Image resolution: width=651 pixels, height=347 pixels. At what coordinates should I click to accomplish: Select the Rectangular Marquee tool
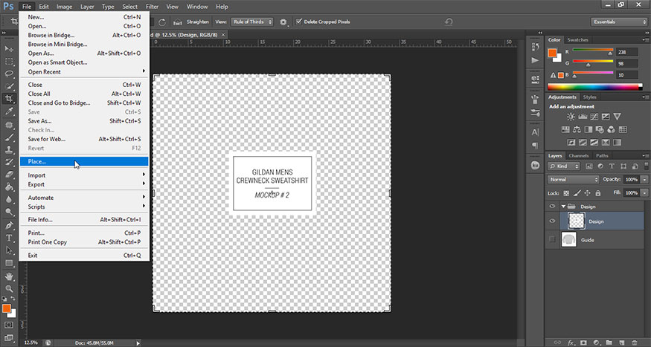[x=9, y=62]
